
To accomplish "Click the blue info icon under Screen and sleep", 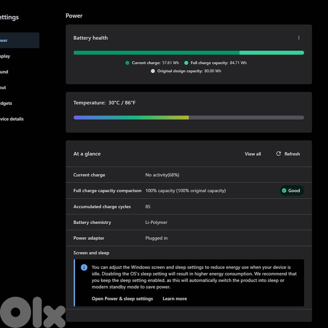I will [x=84, y=267].
